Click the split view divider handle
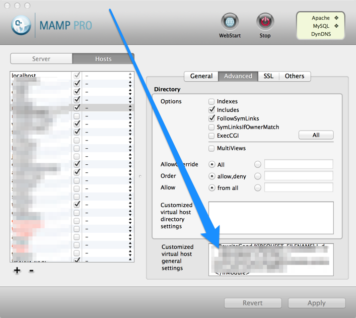Screen dimensions: 356x318 140,176
